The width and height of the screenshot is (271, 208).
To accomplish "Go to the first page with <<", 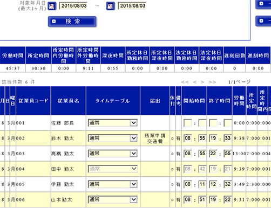I will [x=185, y=82].
